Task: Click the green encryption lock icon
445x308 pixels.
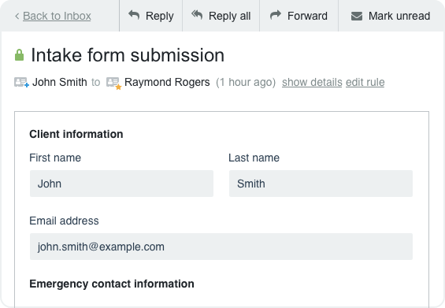Action: coord(20,55)
